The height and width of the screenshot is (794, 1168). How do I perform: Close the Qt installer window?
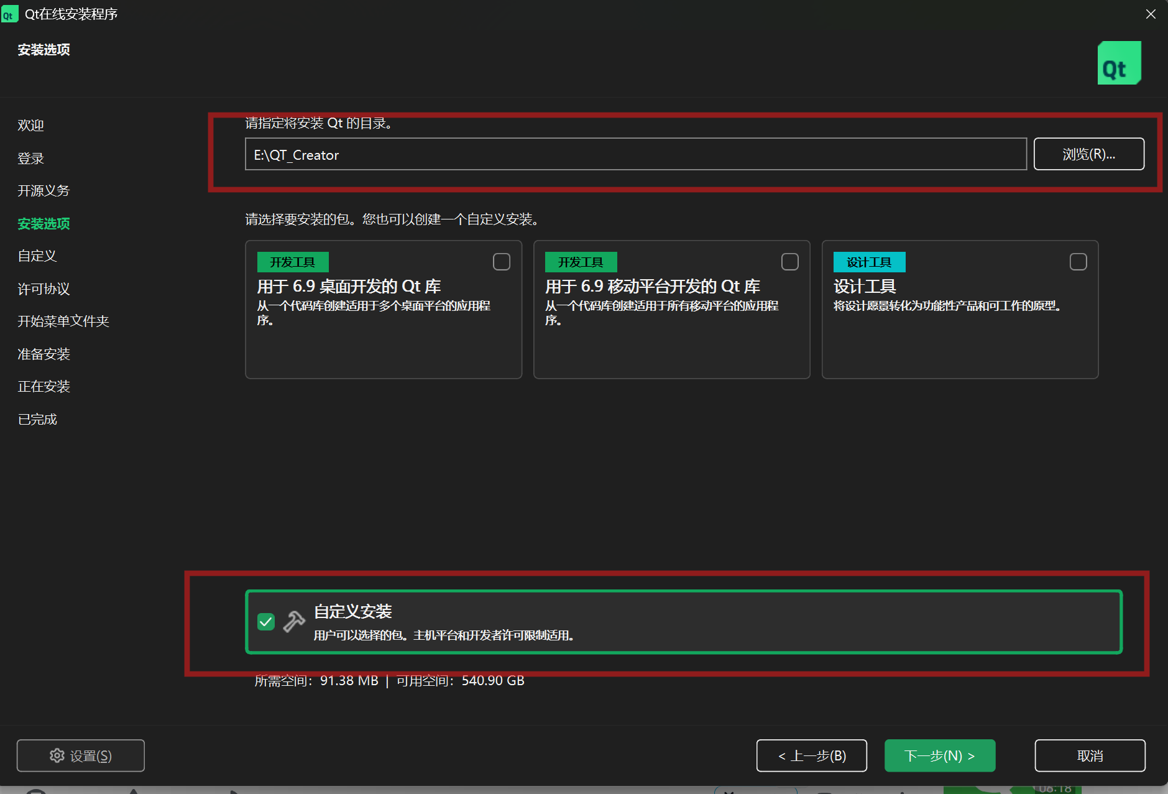pyautogui.click(x=1151, y=14)
